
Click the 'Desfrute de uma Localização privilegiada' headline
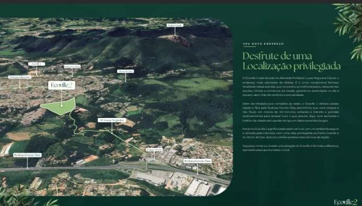pos(291,61)
